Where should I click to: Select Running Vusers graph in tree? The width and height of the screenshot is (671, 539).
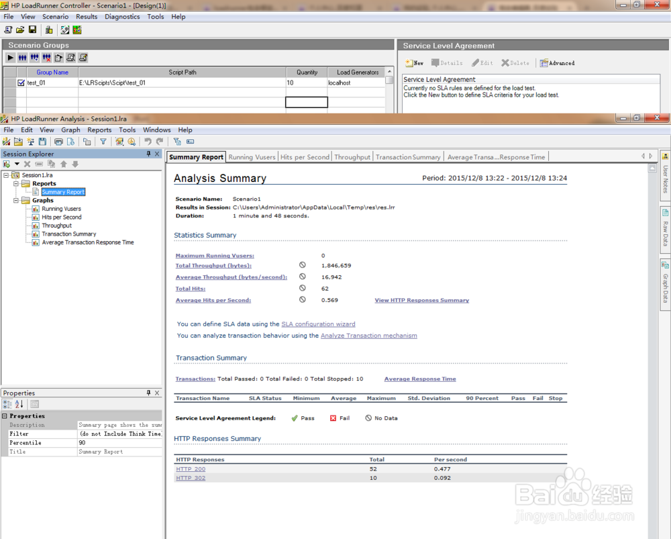(x=61, y=209)
